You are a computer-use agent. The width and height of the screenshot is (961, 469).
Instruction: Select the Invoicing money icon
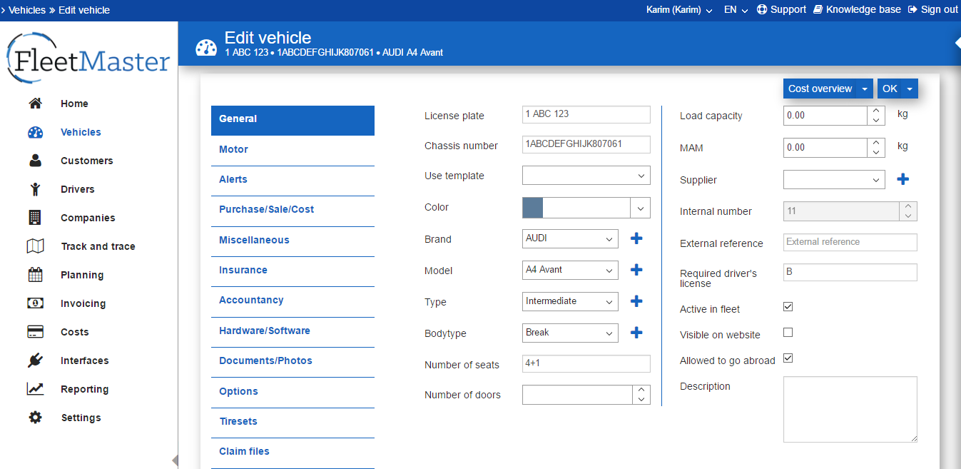pos(35,303)
